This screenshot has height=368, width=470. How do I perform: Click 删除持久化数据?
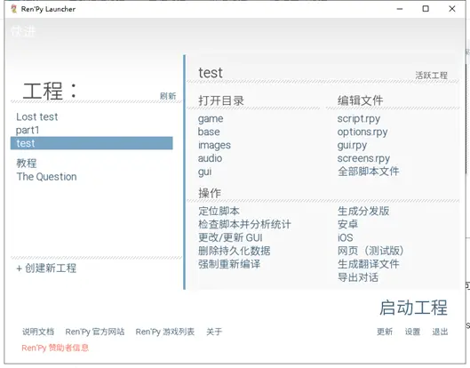click(x=234, y=251)
